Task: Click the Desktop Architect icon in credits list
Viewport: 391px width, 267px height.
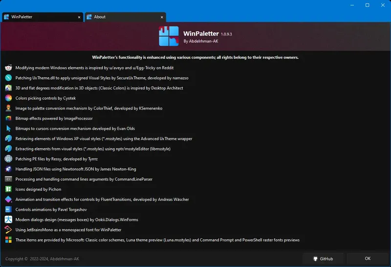Action: 8,88
